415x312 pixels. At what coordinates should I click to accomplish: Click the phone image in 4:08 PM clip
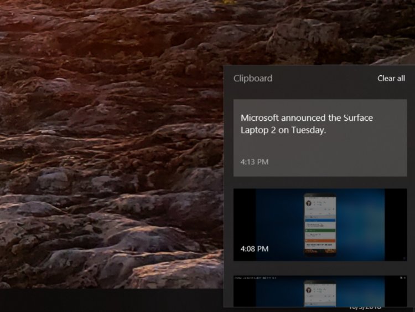click(x=320, y=223)
